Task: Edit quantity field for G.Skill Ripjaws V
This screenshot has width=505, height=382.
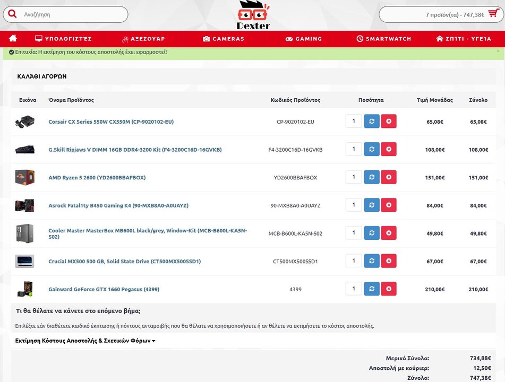Action: 354,149
